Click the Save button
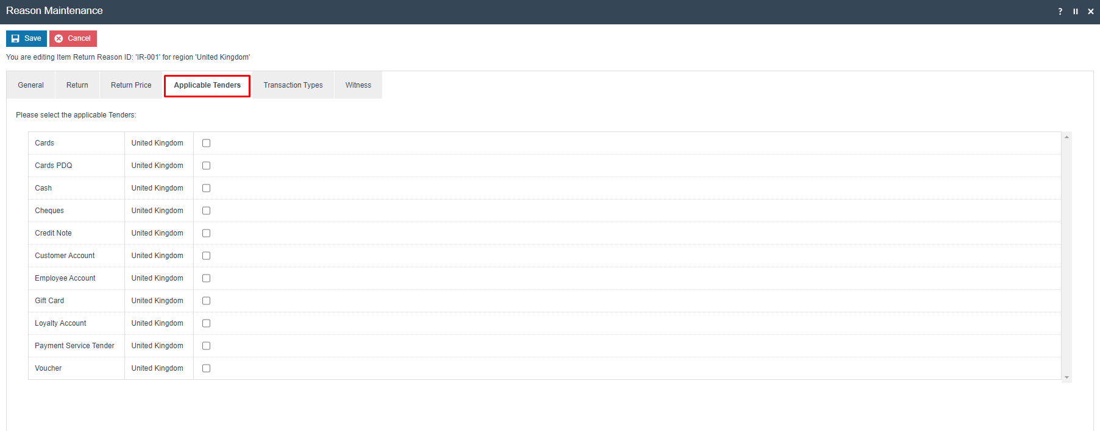Image resolution: width=1100 pixels, height=431 pixels. [26, 38]
